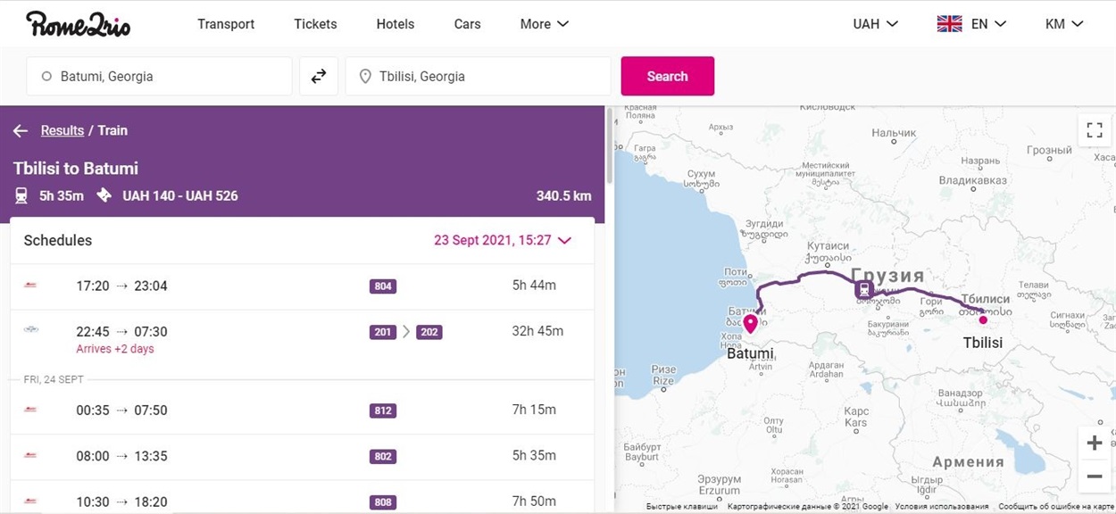Click the 7h 50m duration text
This screenshot has width=1116, height=514.
[x=534, y=501]
